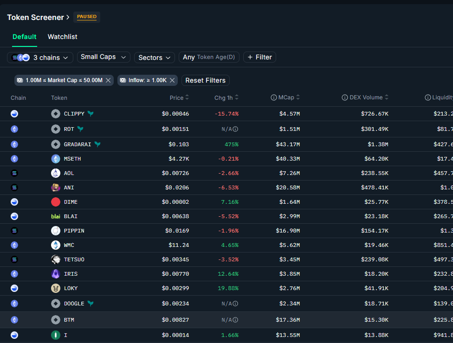453x343 pixels.
Task: Remove the Inflow filter chip
Action: coord(172,80)
